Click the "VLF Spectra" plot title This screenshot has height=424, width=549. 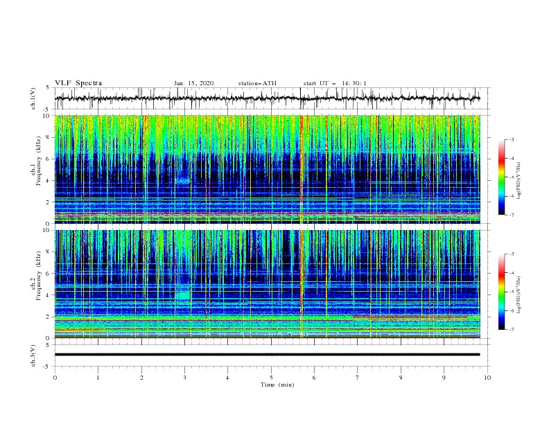pyautogui.click(x=78, y=83)
